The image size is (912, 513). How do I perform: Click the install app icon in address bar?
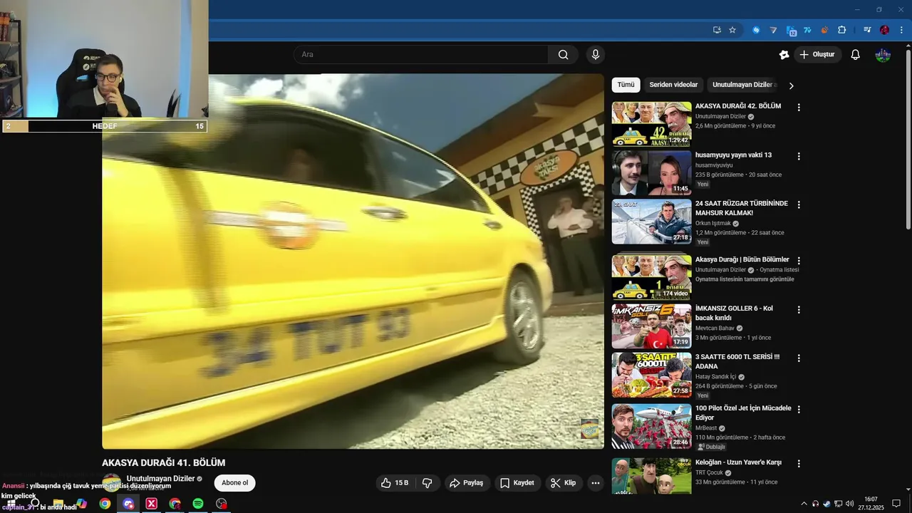point(717,30)
